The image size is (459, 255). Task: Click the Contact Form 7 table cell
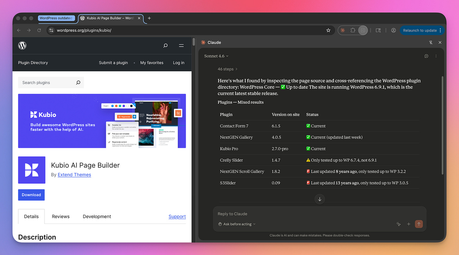tap(234, 126)
